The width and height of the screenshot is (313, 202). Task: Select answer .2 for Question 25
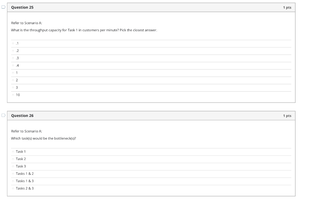coord(13,51)
